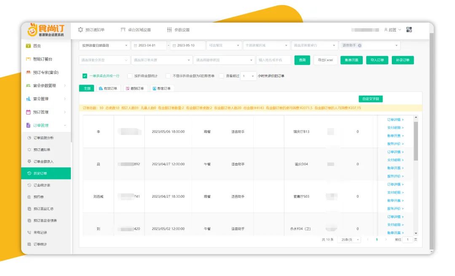Expand the 请选择订单来源 dropdown

[x=162, y=60]
